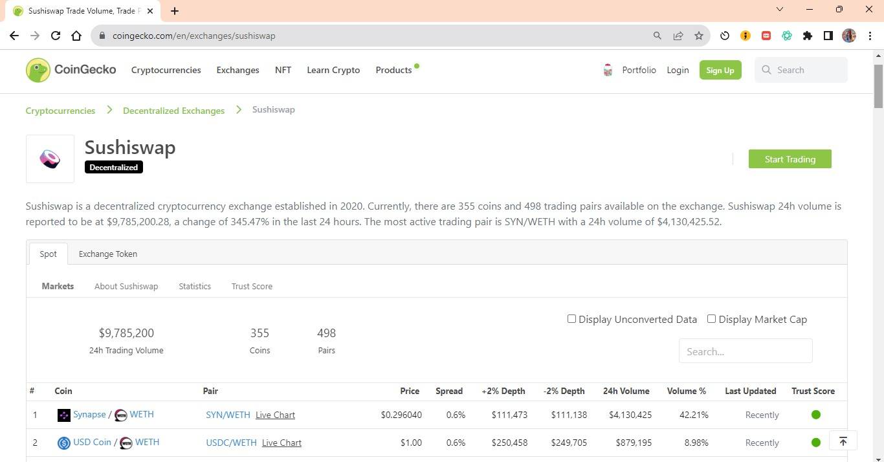Click the Synapse coin icon
This screenshot has width=884, height=462.
click(x=63, y=415)
